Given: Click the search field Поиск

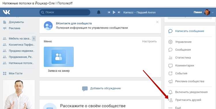Looking at the screenshot, I should [x=65, y=12].
